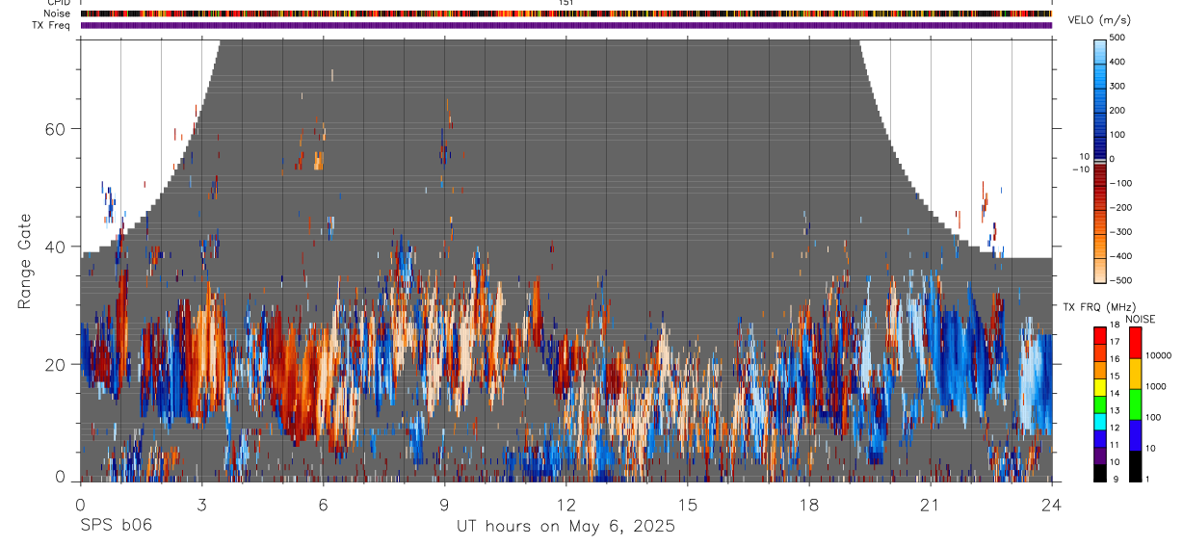This screenshot has width=1183, height=546.
Task: Click the -100 label on velocity colorbar
Action: [x=1122, y=183]
